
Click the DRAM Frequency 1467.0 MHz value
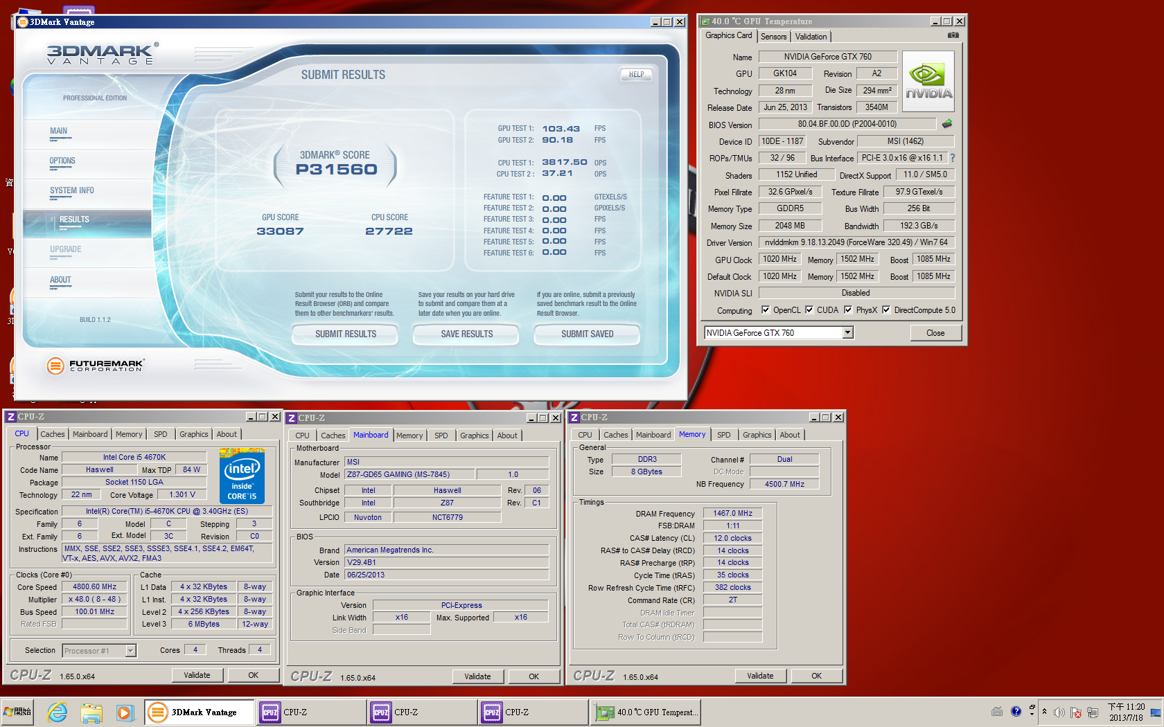pos(733,513)
